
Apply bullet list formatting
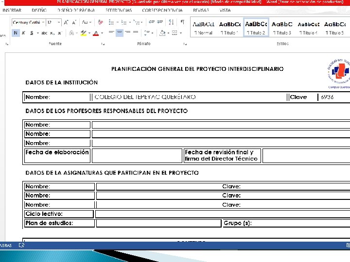(x=111, y=22)
